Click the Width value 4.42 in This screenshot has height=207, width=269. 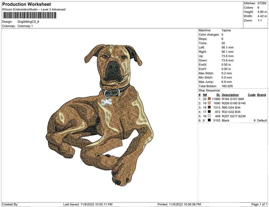[262, 16]
